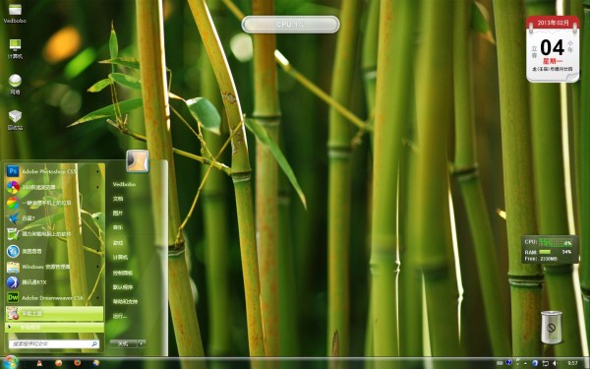Expand the 360 browser jump list arrow
The height and width of the screenshot is (369, 590).
97,187
